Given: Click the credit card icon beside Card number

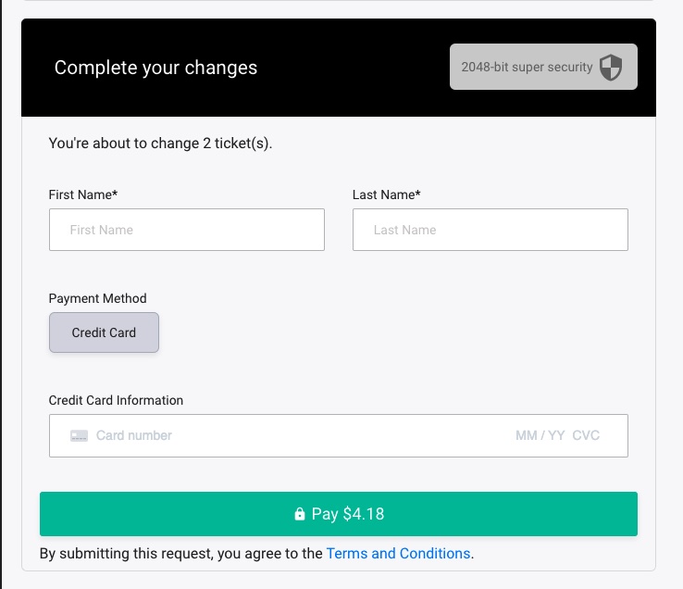Looking at the screenshot, I should [x=80, y=435].
